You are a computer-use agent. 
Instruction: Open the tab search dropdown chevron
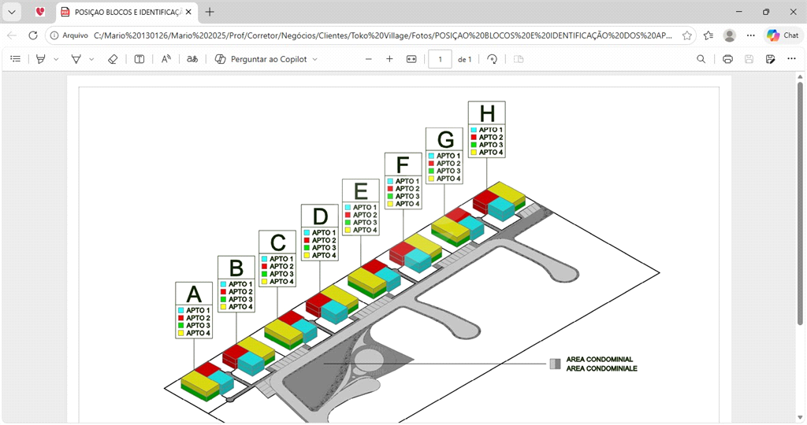tap(13, 12)
